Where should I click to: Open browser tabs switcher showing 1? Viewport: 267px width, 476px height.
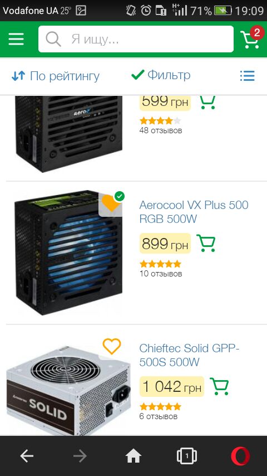(187, 456)
